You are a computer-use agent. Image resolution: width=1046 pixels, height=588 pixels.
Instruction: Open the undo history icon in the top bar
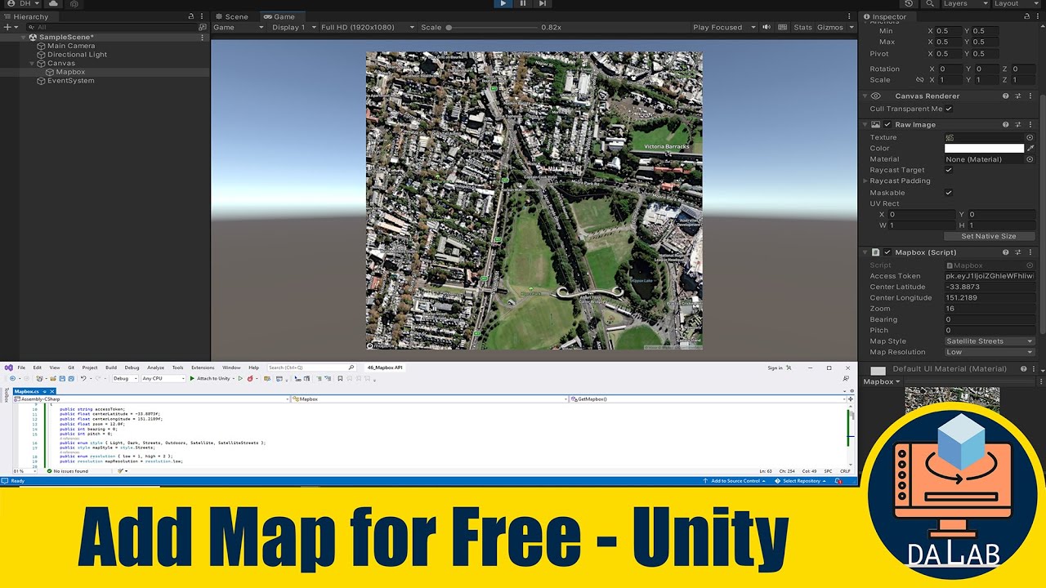coord(909,3)
